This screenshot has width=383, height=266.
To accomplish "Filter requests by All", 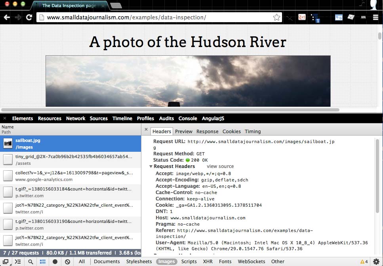I will pos(82,262).
